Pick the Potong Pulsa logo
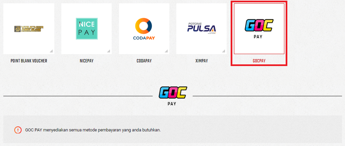 (x=202, y=29)
